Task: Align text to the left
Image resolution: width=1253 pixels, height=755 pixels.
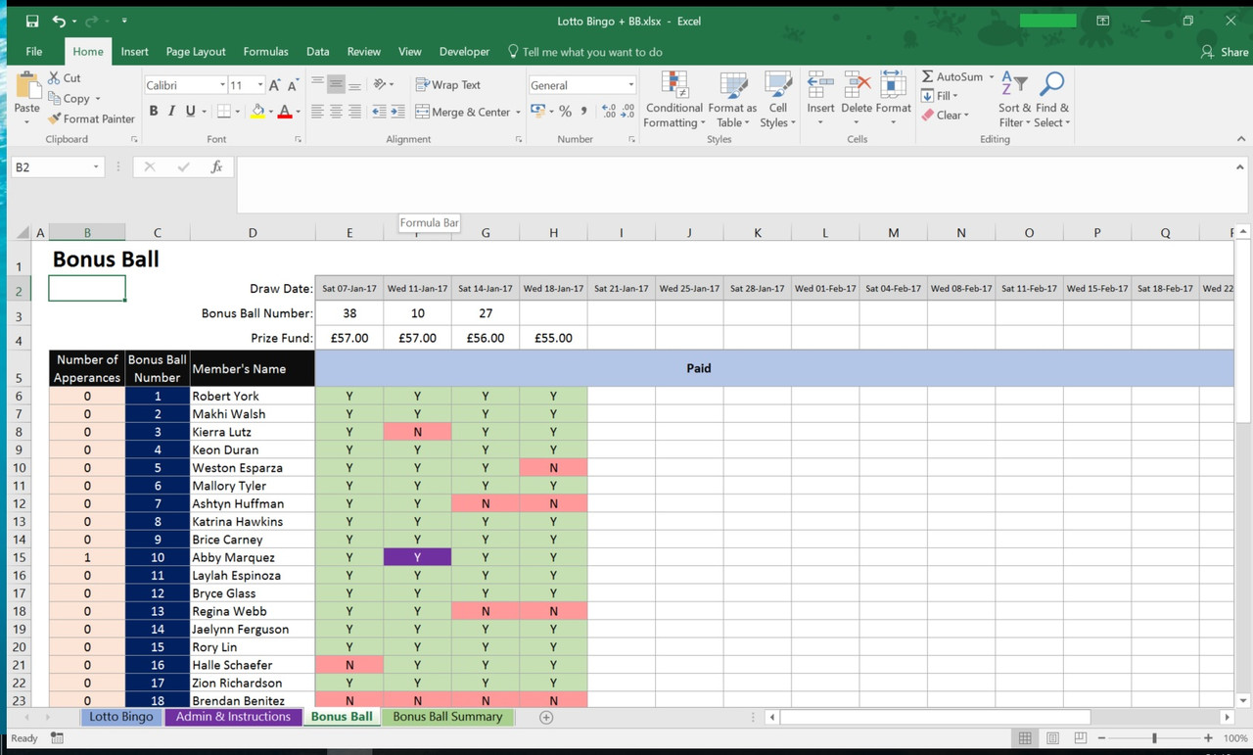Action: tap(317, 112)
